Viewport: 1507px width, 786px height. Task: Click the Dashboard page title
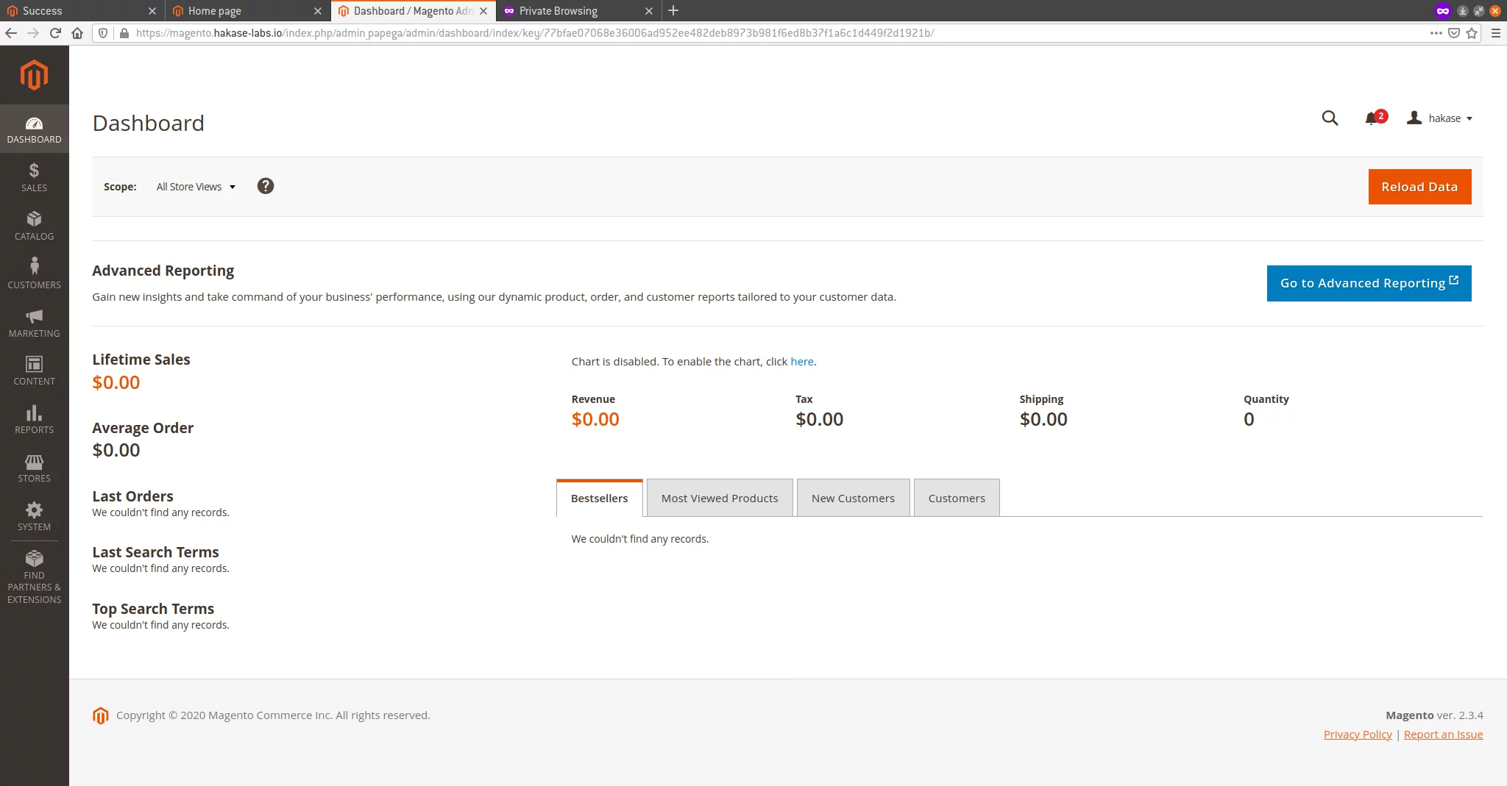click(149, 123)
